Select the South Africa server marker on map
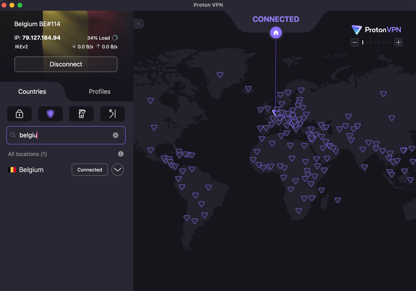This screenshot has height=291, width=416. [299, 211]
